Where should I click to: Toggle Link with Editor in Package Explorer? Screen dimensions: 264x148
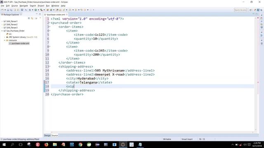[32, 18]
